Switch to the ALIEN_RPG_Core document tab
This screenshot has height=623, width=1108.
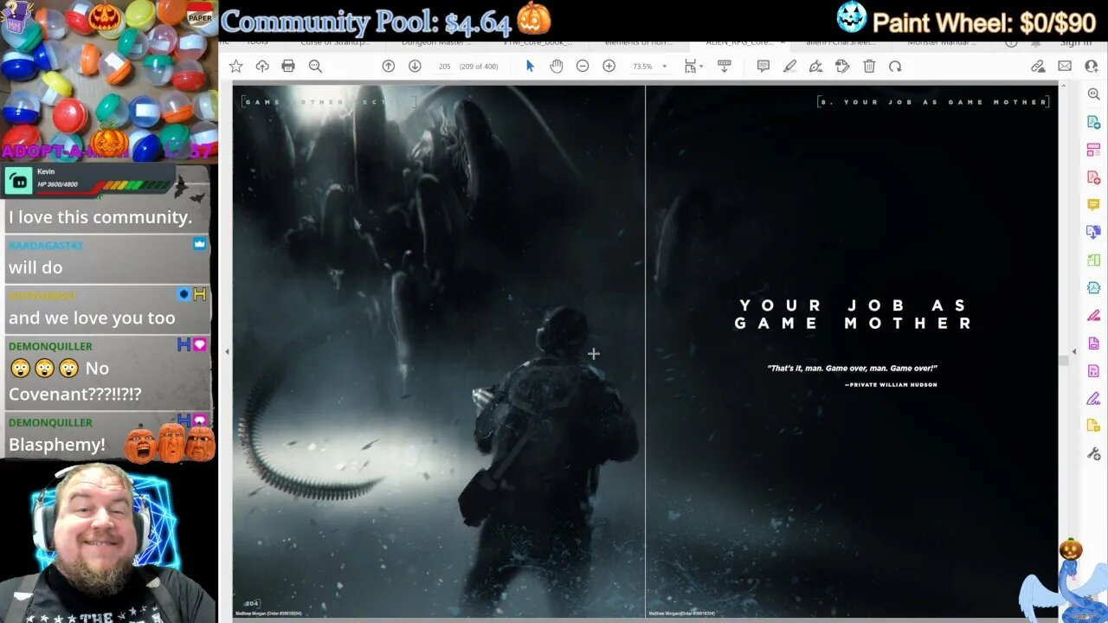pos(738,42)
